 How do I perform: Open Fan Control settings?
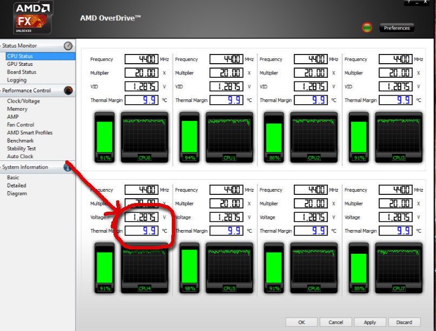point(21,125)
